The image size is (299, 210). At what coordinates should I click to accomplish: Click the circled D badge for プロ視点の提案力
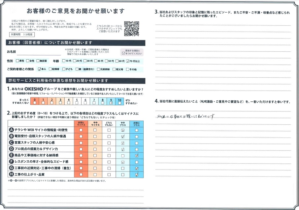(11, 149)
